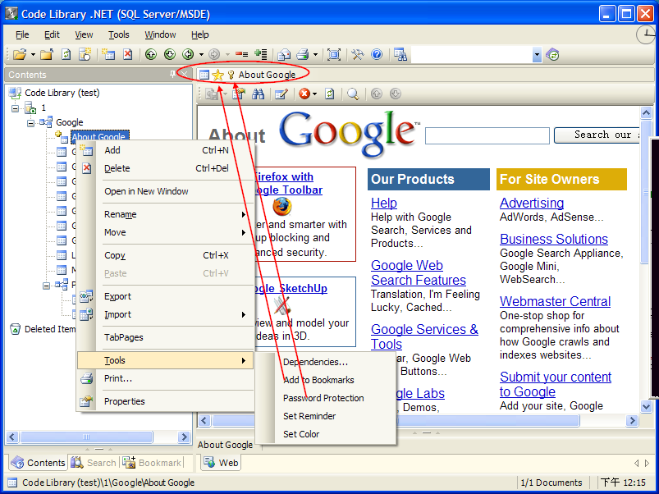Screen dimensions: 659x494
Task: Close the Contents panel
Action: 185,75
